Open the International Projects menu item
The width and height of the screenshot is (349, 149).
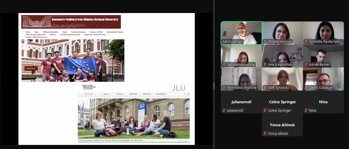115,32
